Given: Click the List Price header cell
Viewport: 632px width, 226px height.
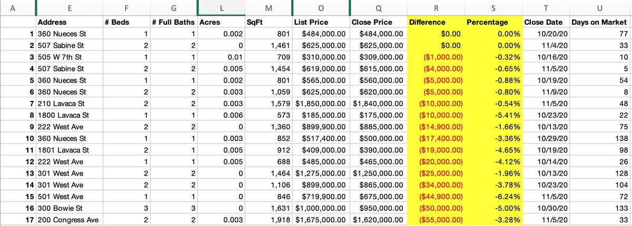Looking at the screenshot, I should (x=321, y=22).
